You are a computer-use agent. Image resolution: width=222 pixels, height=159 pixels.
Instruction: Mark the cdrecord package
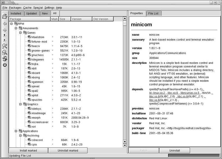(52, 140)
